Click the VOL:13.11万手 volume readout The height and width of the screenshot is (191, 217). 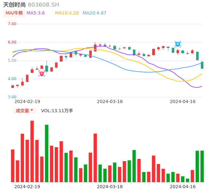tap(57, 111)
